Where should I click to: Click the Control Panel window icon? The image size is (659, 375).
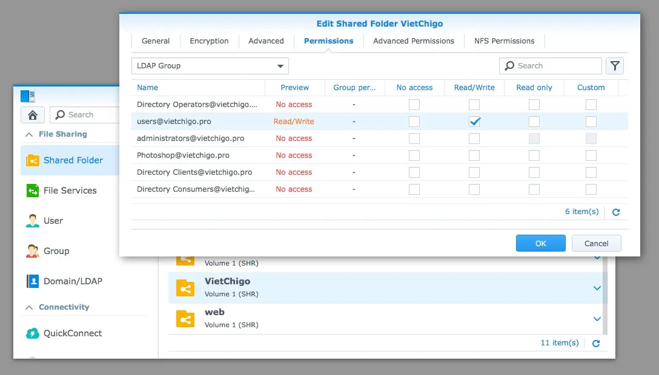28,96
